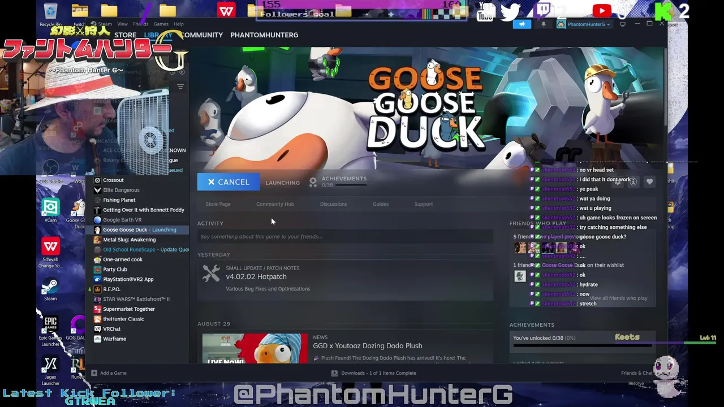Select Google Earth VR game entry
Screen dimensions: 724x407
(122, 220)
